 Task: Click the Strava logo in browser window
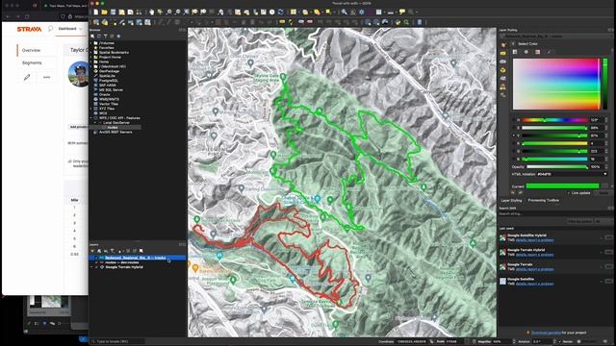pyautogui.click(x=29, y=29)
